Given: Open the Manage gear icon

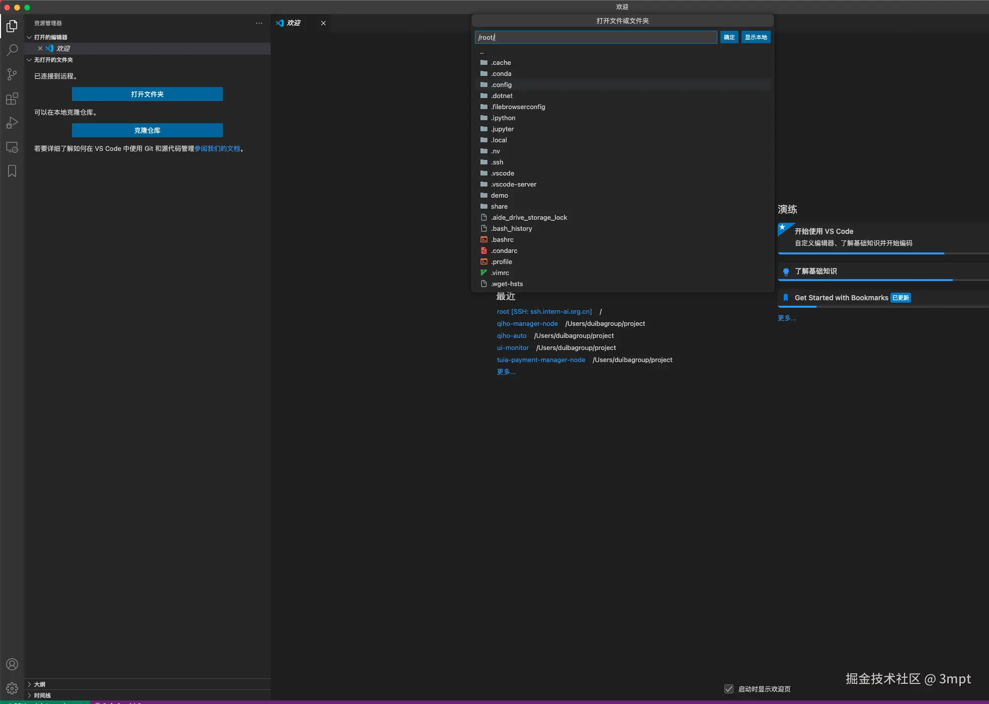Looking at the screenshot, I should coord(12,688).
